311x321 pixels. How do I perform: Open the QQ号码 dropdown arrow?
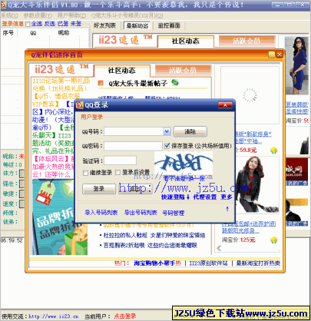pos(167,131)
